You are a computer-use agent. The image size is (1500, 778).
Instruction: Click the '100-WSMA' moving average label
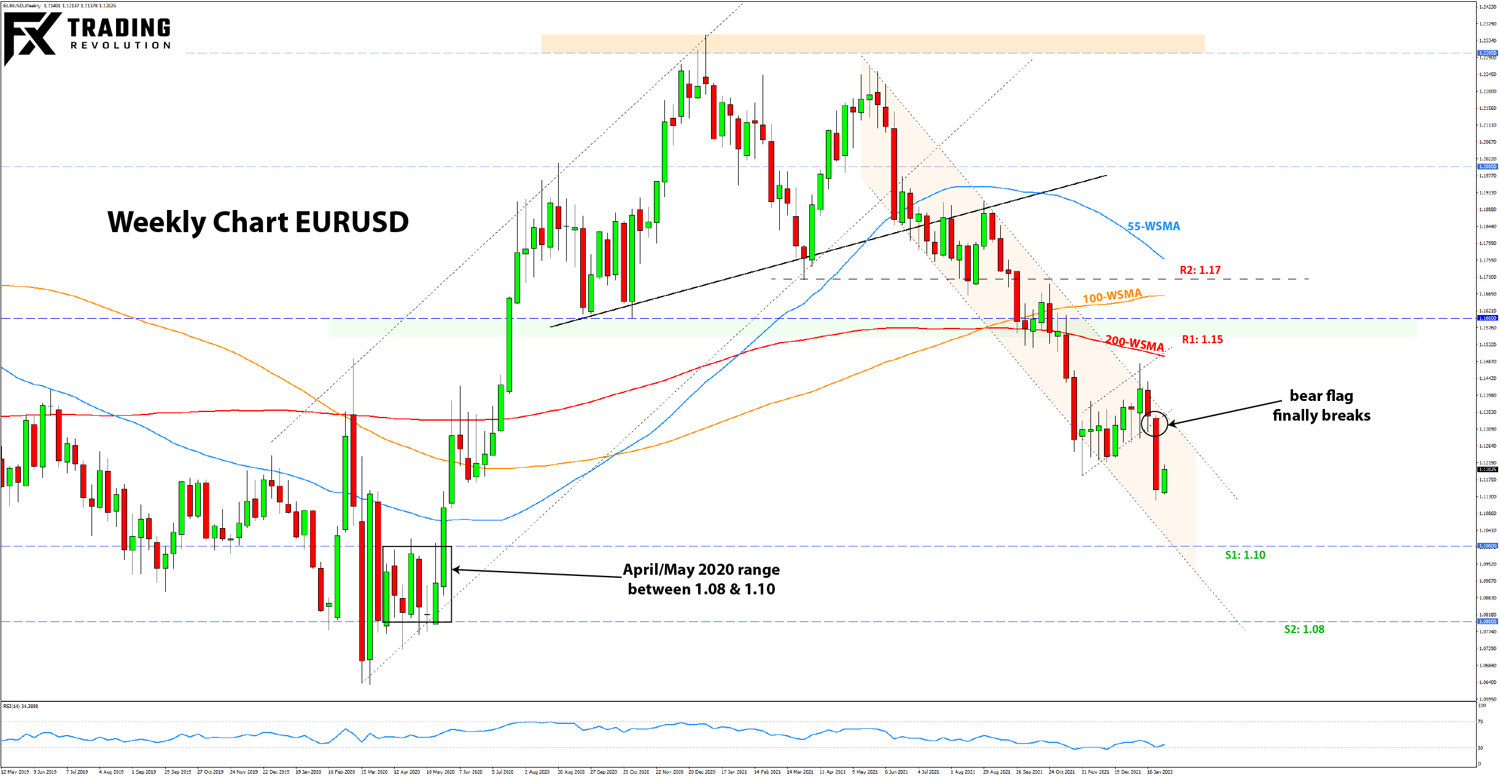pos(1112,296)
